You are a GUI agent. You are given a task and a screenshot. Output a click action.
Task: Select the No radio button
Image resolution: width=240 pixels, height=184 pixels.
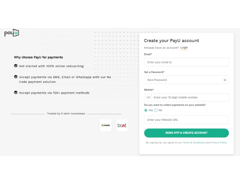point(156,110)
